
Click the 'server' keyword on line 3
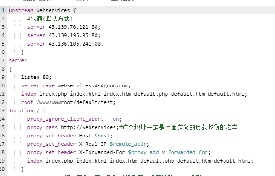click(x=36, y=27)
